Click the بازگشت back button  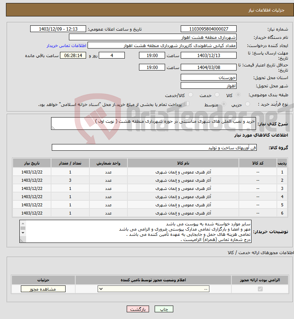[138, 309]
